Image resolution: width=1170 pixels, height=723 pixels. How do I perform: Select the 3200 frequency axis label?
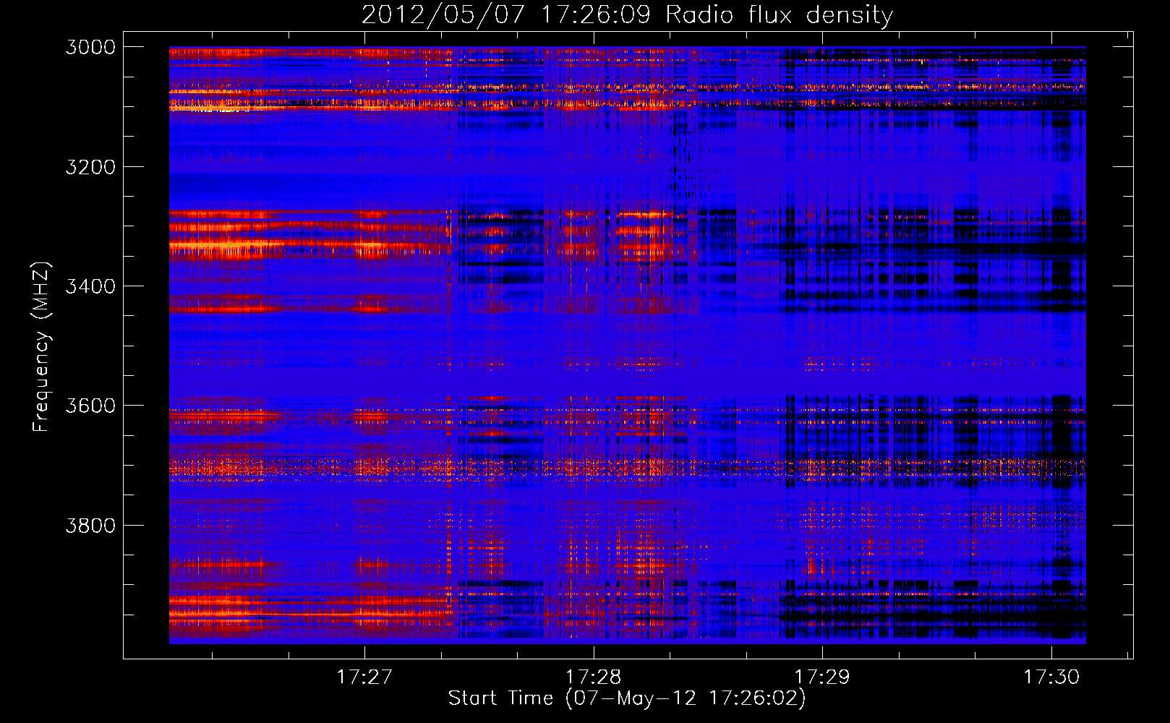click(x=90, y=167)
